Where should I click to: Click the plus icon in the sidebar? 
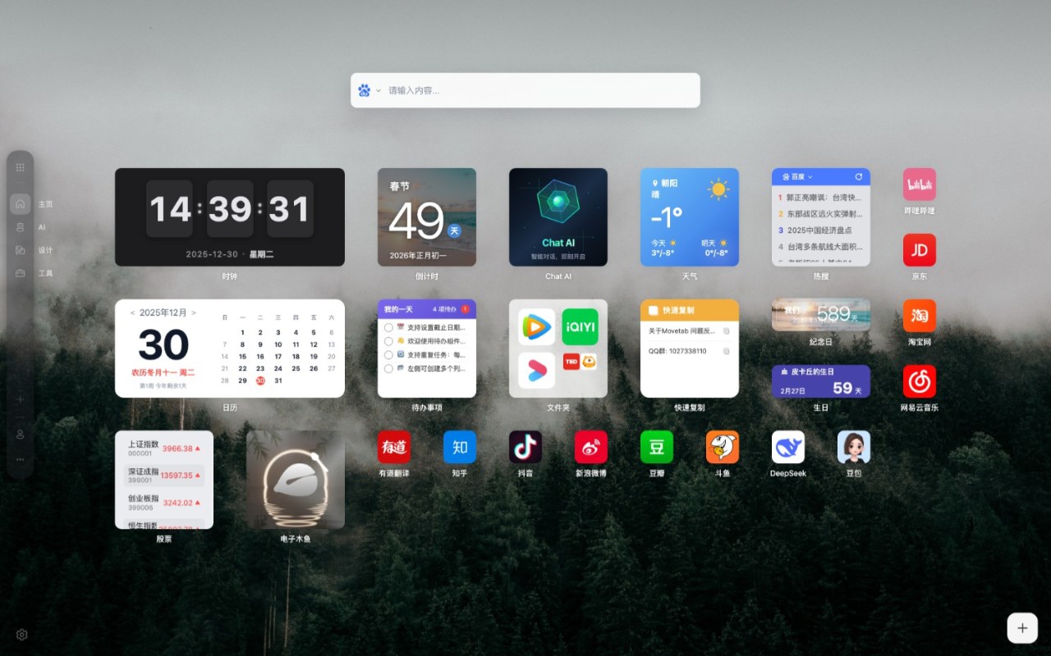[x=20, y=399]
